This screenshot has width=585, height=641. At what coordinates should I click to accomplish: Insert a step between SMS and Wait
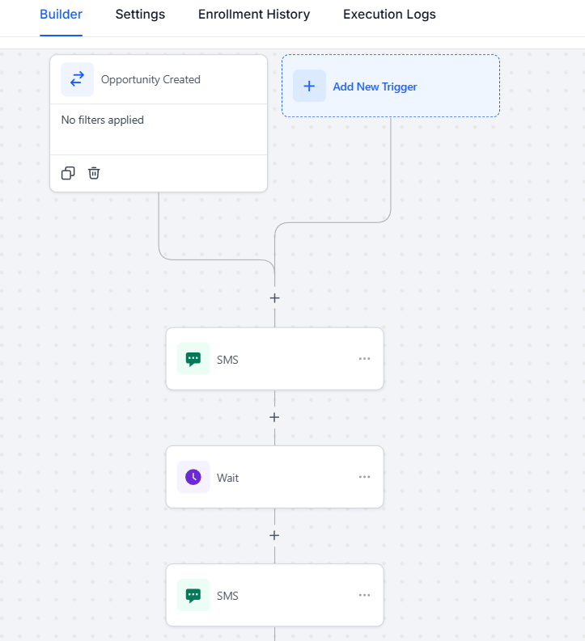(x=274, y=417)
